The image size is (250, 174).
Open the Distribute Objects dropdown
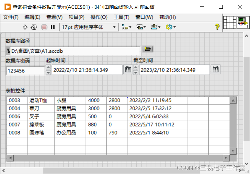tap(141, 27)
